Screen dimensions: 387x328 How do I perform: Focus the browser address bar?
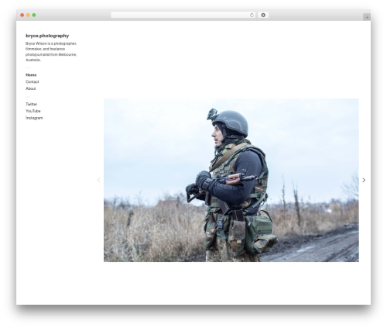[x=183, y=15]
